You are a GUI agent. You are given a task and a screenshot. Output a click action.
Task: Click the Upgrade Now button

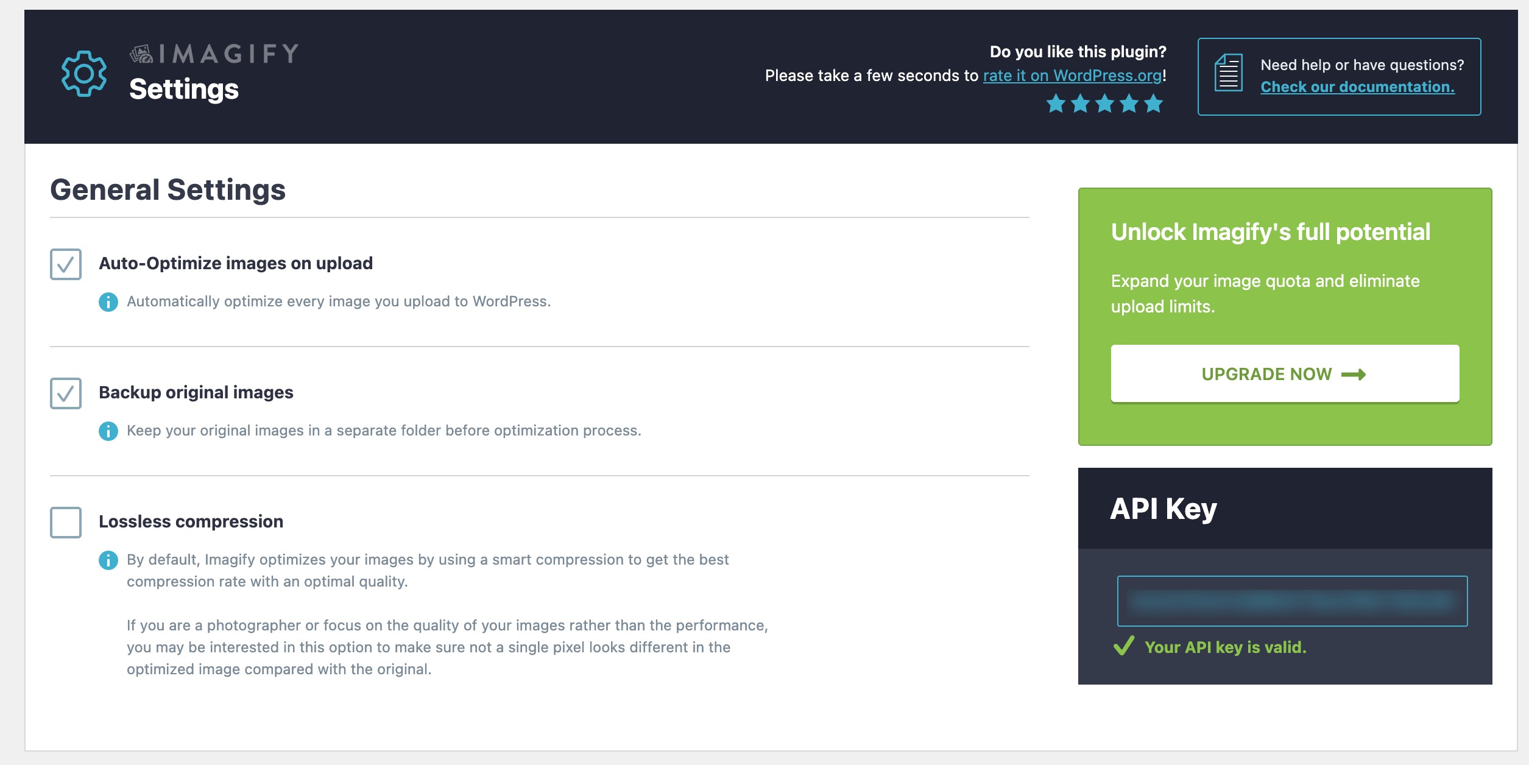click(x=1285, y=373)
